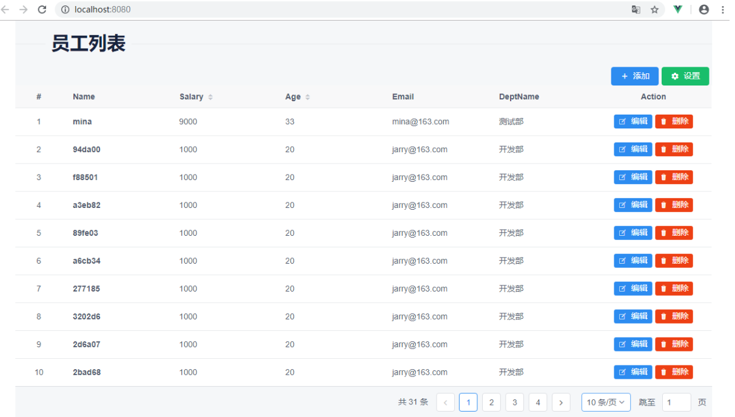Edit employee a3eb82
Viewport: 735px width, 417px height.
(633, 205)
